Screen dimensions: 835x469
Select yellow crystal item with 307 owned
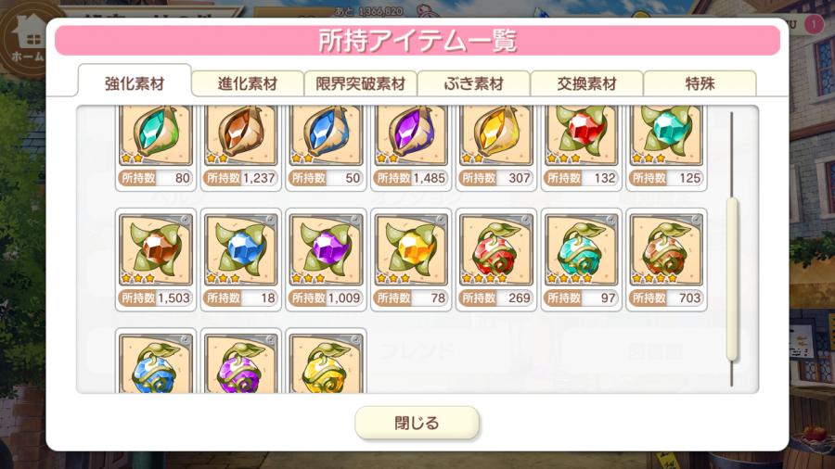click(x=496, y=146)
